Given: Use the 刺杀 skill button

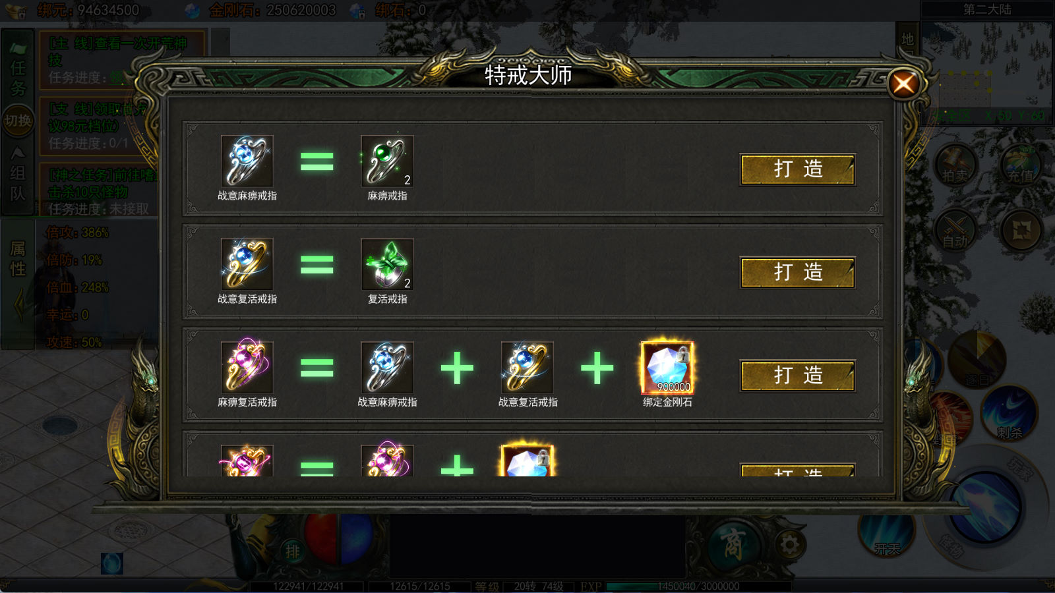Looking at the screenshot, I should tap(1010, 412).
